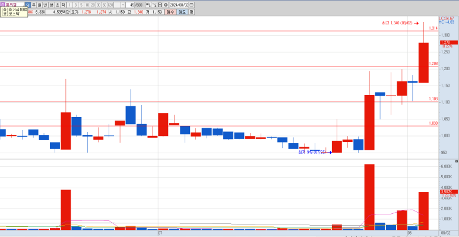This screenshot has height=237, width=459.
Task: Click the 1,103 horizontal line label
Action: 433,99
